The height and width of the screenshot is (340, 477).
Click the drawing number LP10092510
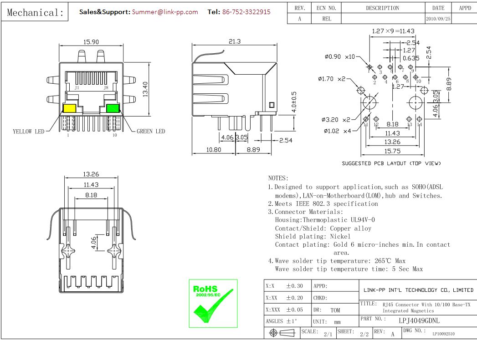click(444, 334)
